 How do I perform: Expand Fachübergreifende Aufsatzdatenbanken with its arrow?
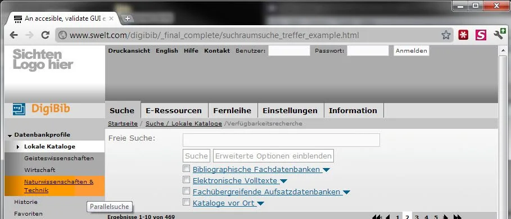click(x=346, y=192)
